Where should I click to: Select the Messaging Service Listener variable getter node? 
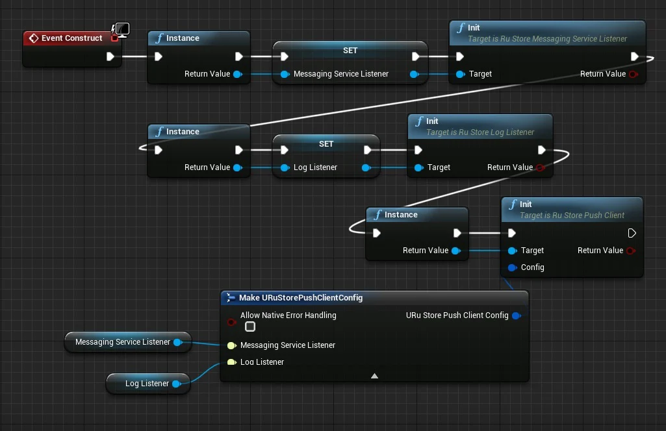point(127,342)
